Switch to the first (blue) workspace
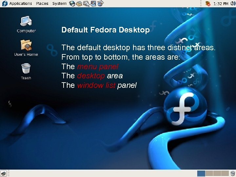 [x=201, y=173]
